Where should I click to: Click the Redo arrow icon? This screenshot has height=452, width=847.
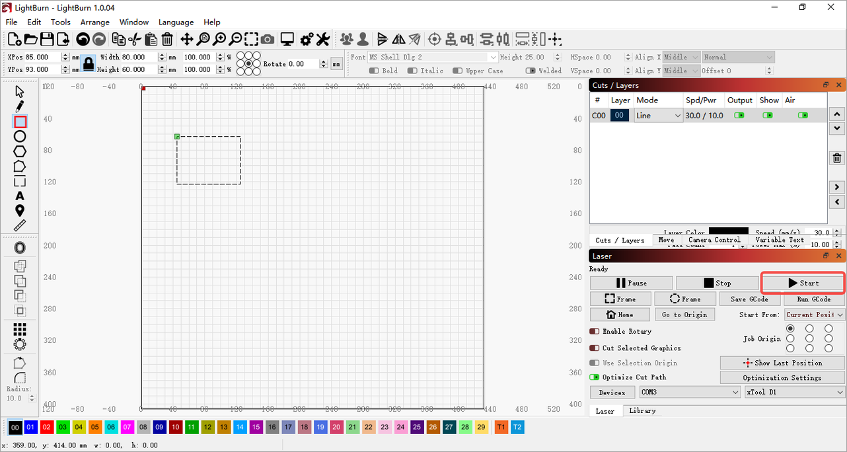click(x=99, y=40)
